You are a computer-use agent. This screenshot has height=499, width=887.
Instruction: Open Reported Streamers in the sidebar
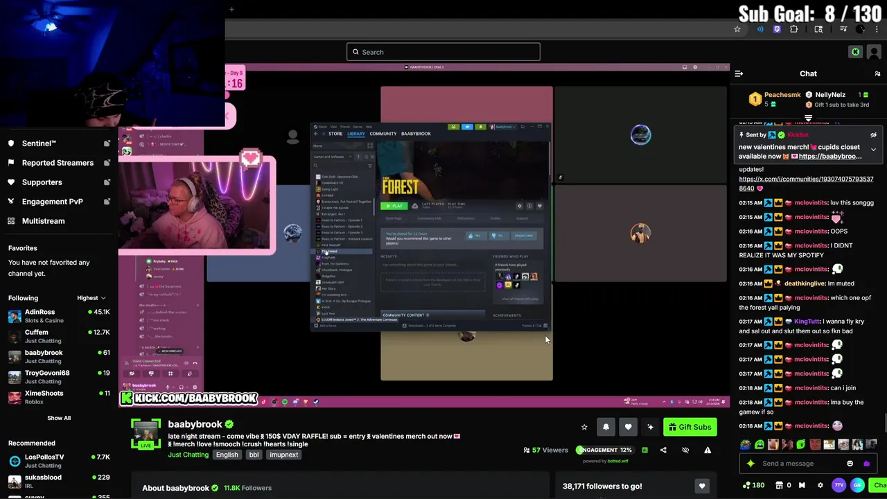click(58, 163)
